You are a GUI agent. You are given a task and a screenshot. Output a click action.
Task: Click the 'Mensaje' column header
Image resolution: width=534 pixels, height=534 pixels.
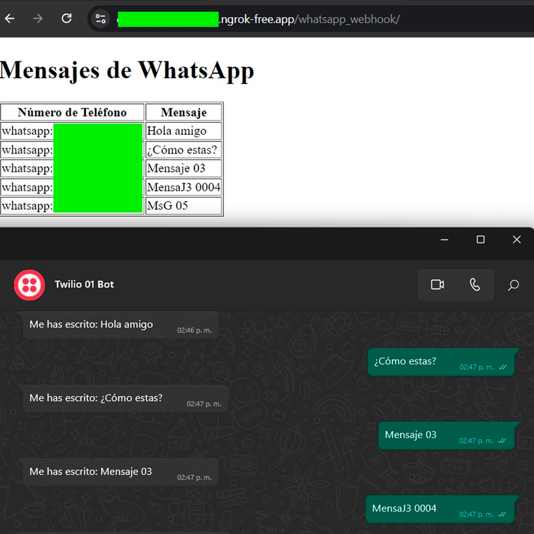pyautogui.click(x=184, y=112)
